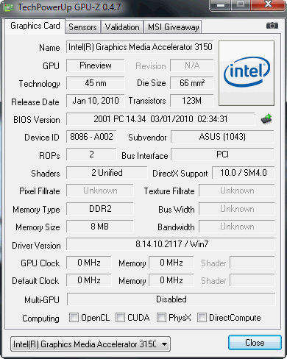Click the BIOS Version field
The height and width of the screenshot is (359, 287).
160,119
